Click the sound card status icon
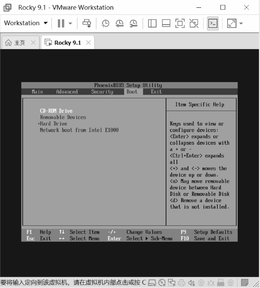 click(x=191, y=282)
